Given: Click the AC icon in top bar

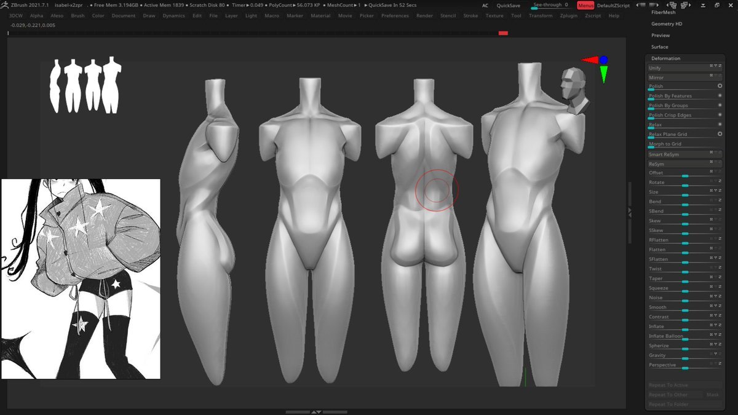Looking at the screenshot, I should pyautogui.click(x=485, y=6).
